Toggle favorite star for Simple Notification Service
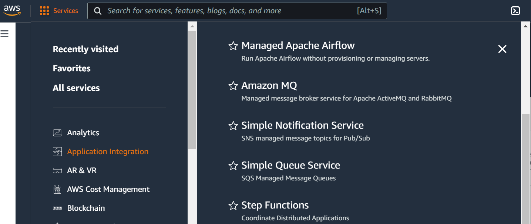 pos(233,126)
